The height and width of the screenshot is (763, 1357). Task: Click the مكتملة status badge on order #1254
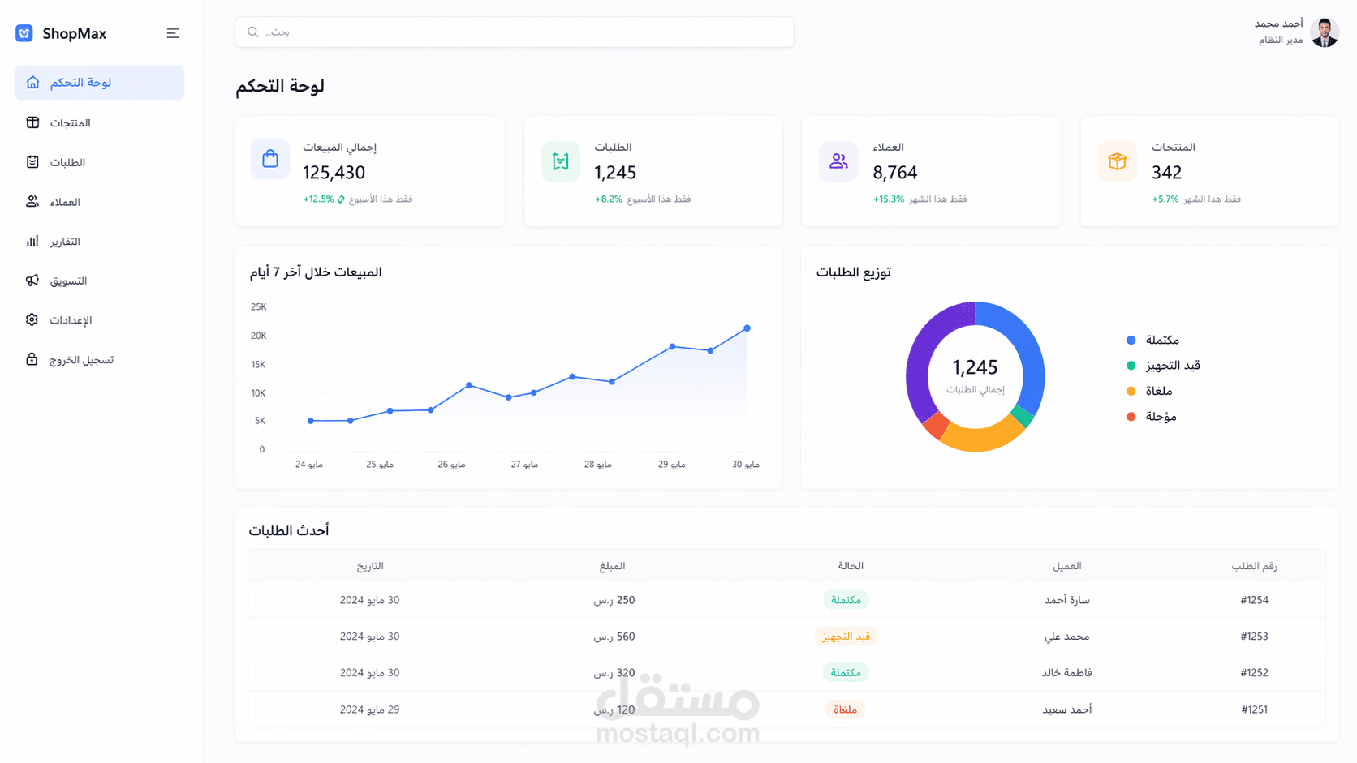coord(845,599)
